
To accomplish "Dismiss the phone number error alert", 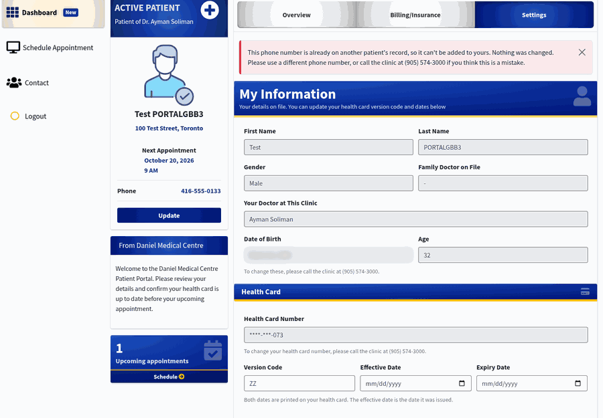I will [x=582, y=52].
